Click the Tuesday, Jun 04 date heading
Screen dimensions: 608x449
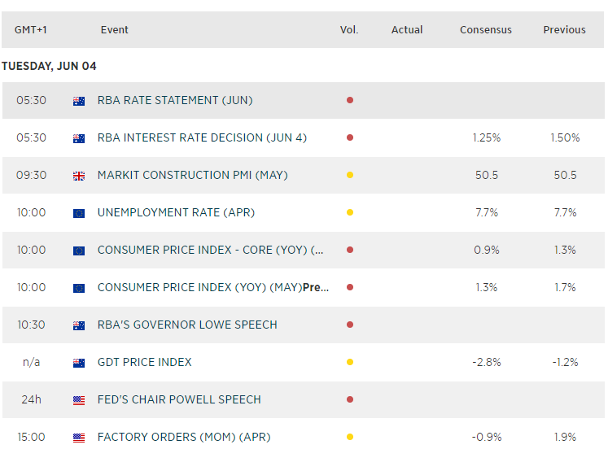click(49, 66)
